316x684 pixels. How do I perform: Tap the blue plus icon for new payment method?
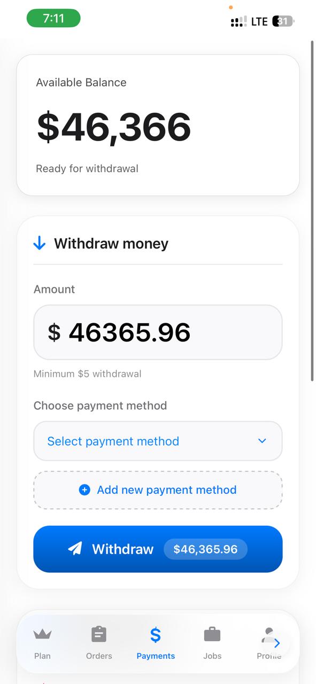[84, 489]
